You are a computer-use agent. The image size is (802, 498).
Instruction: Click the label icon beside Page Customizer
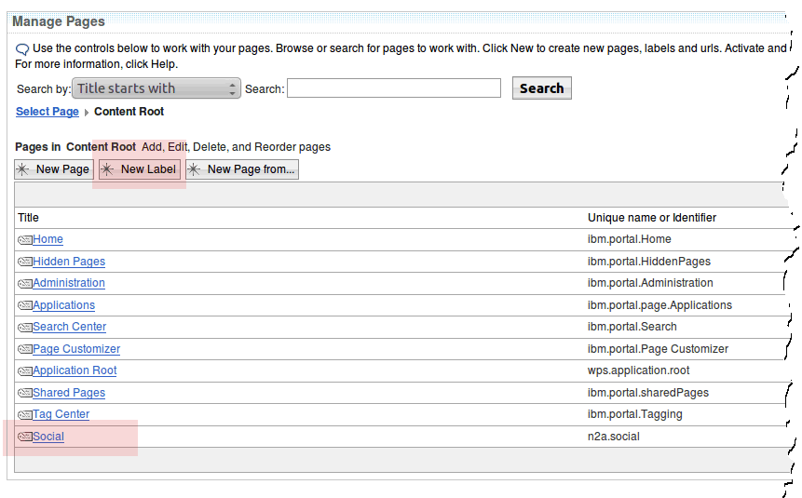[x=25, y=349]
